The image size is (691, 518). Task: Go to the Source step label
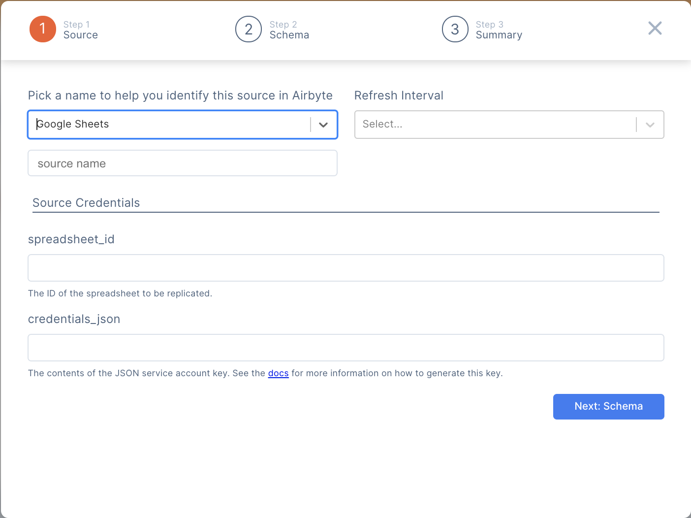pyautogui.click(x=81, y=35)
